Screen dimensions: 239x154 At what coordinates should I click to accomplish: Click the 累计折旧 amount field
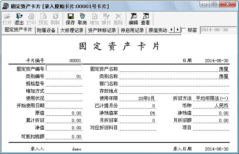tap(64, 120)
